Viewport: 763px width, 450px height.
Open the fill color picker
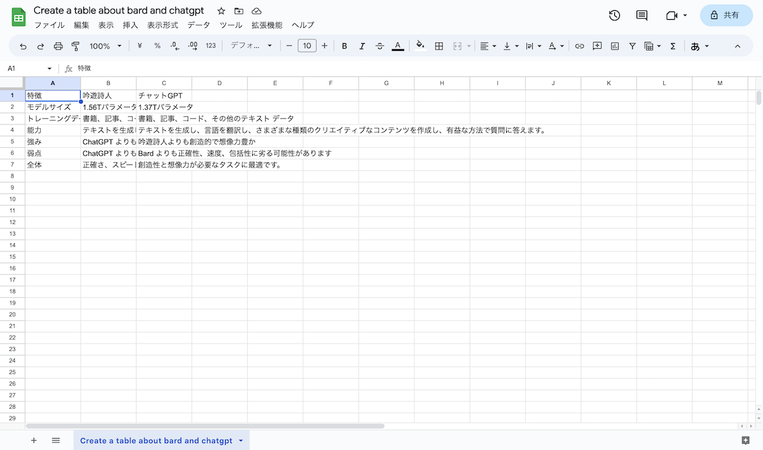[420, 46]
